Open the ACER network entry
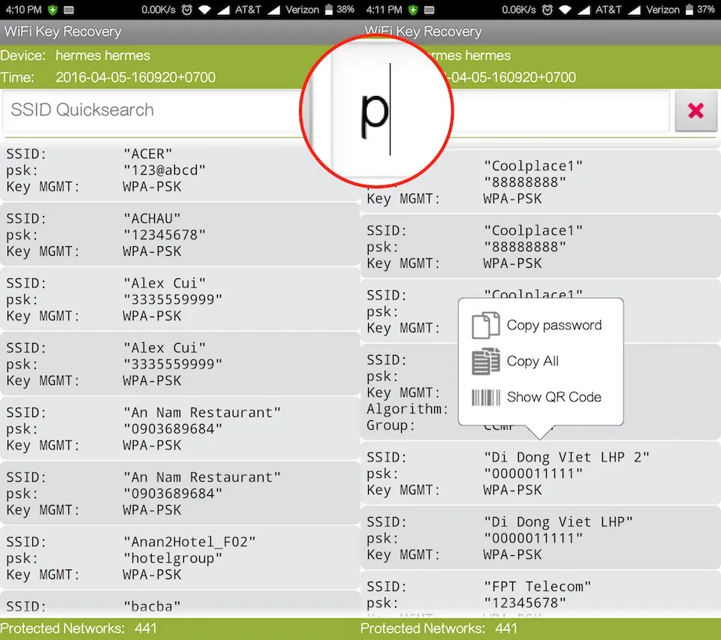The height and width of the screenshot is (640, 721). tap(180, 170)
